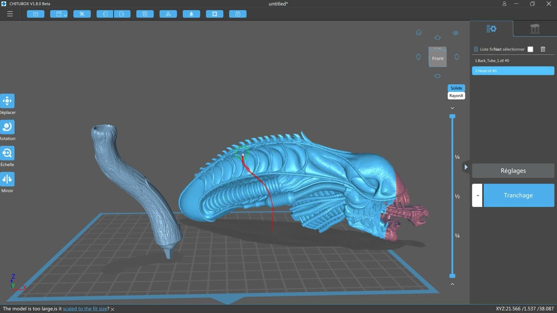The image size is (557, 313).
Task: Click the user account icon
Action: pyautogui.click(x=504, y=4)
